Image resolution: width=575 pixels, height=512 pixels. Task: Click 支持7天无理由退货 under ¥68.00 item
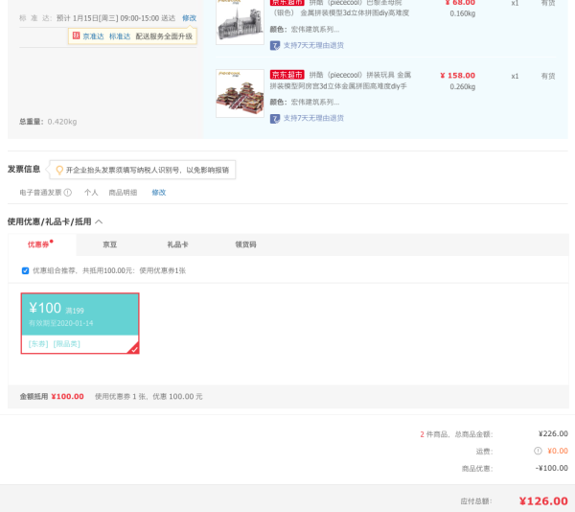pos(313,45)
